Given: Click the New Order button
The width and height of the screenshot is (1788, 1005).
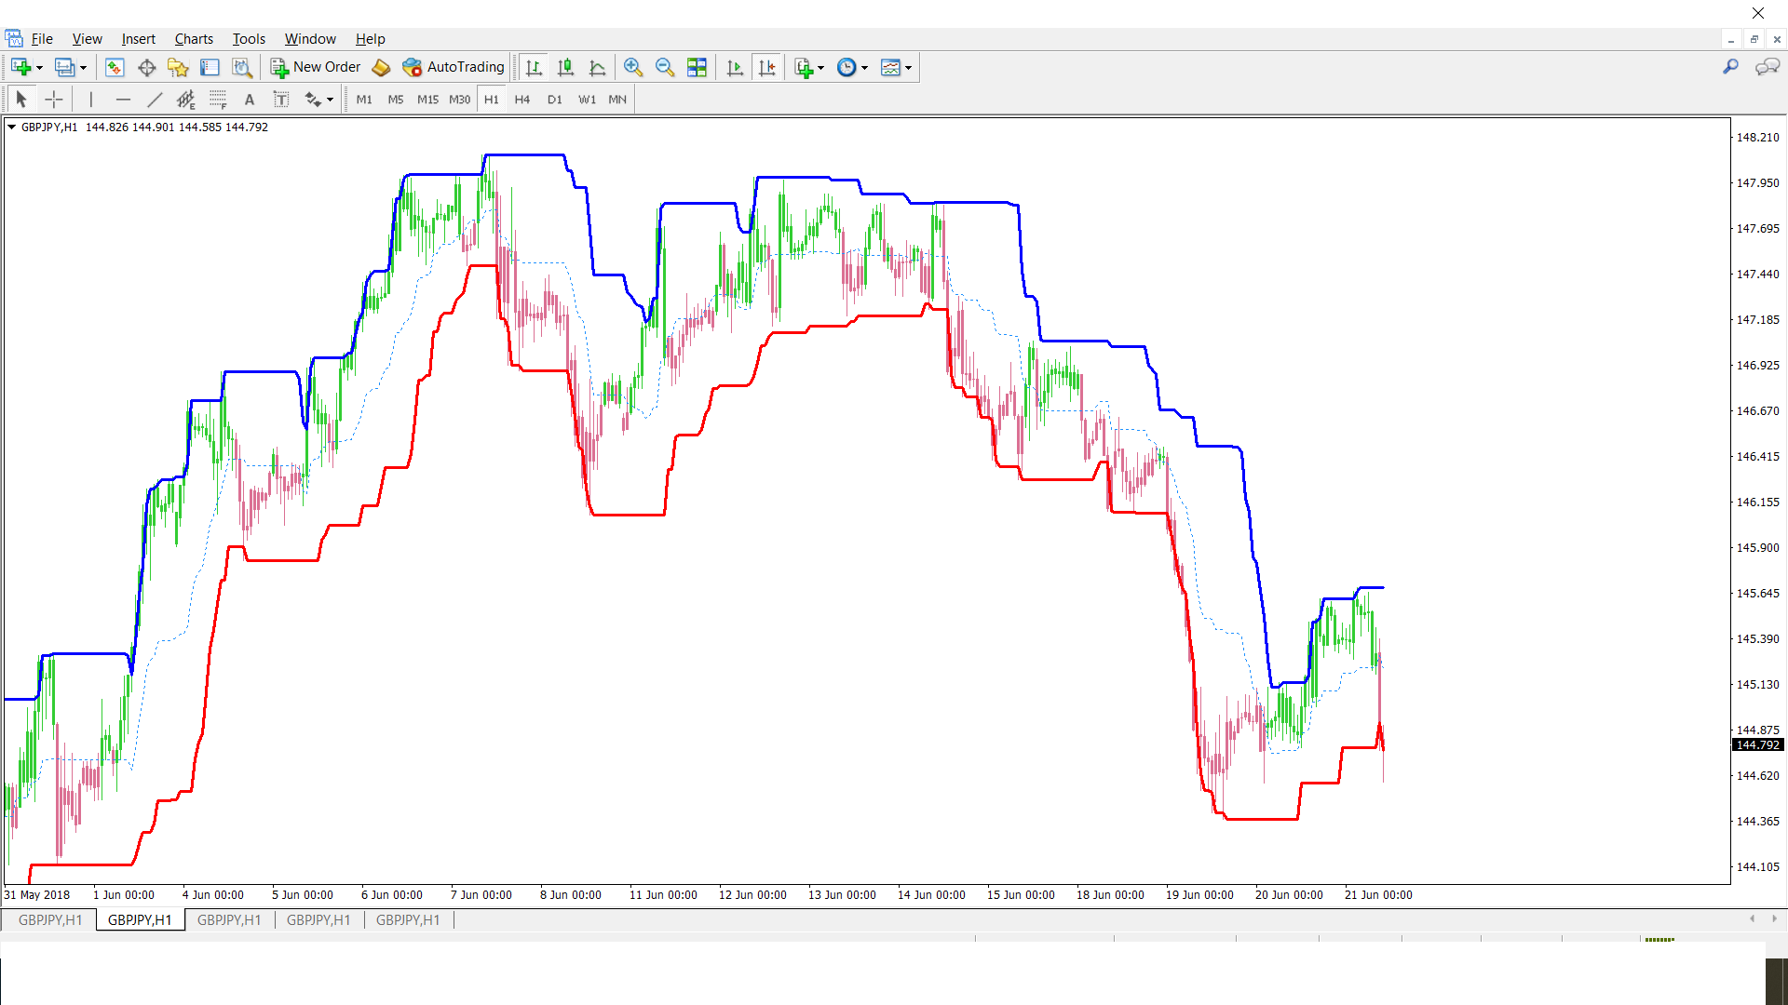Looking at the screenshot, I should [x=315, y=67].
